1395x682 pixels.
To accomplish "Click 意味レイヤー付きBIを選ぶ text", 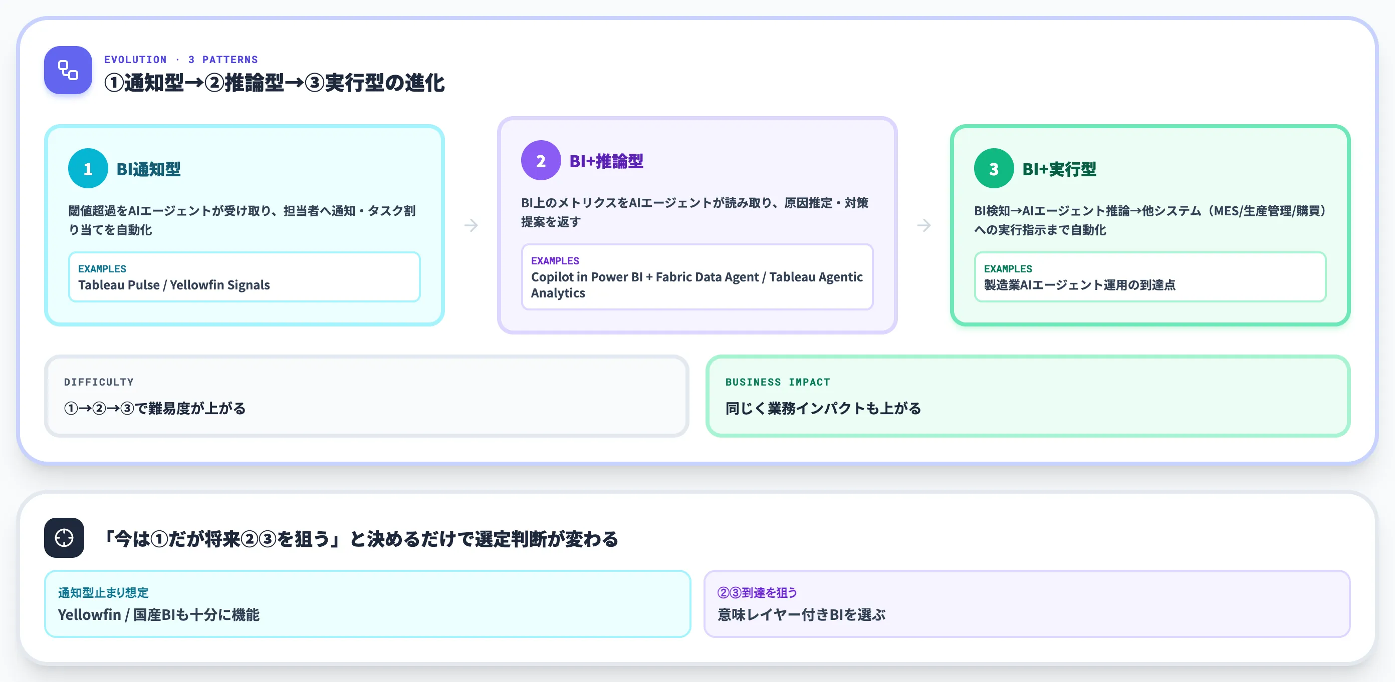I will 801,614.
